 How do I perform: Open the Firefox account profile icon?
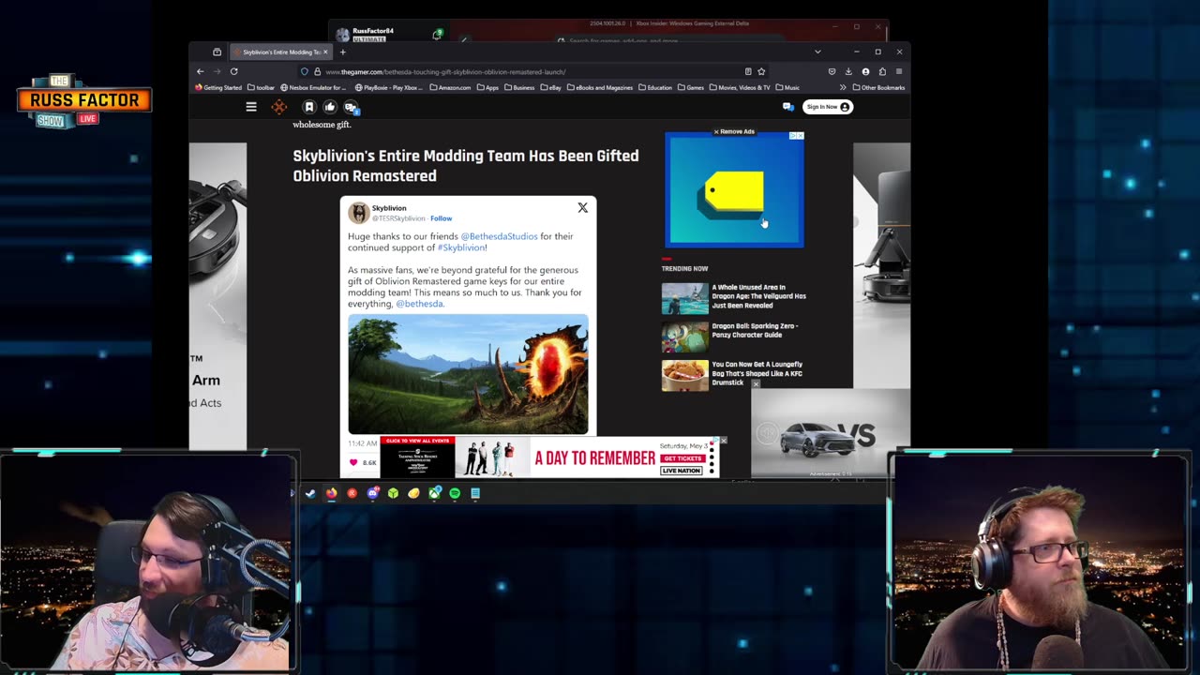865,71
